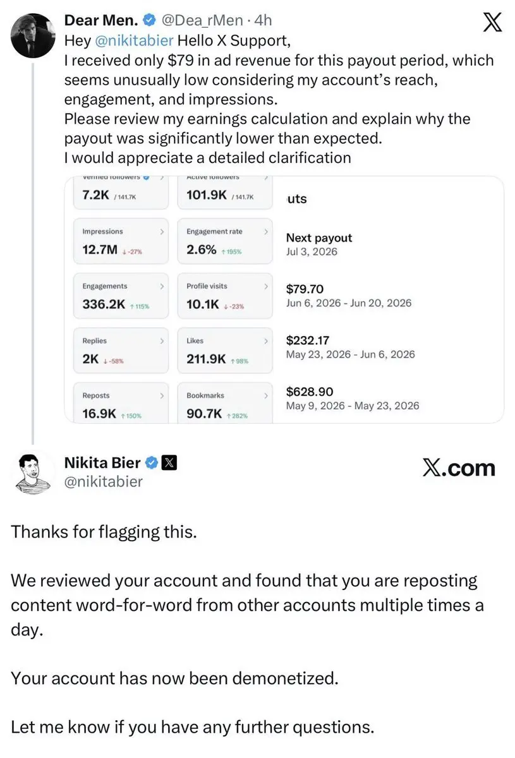Open the Likes stat card

(x=225, y=351)
